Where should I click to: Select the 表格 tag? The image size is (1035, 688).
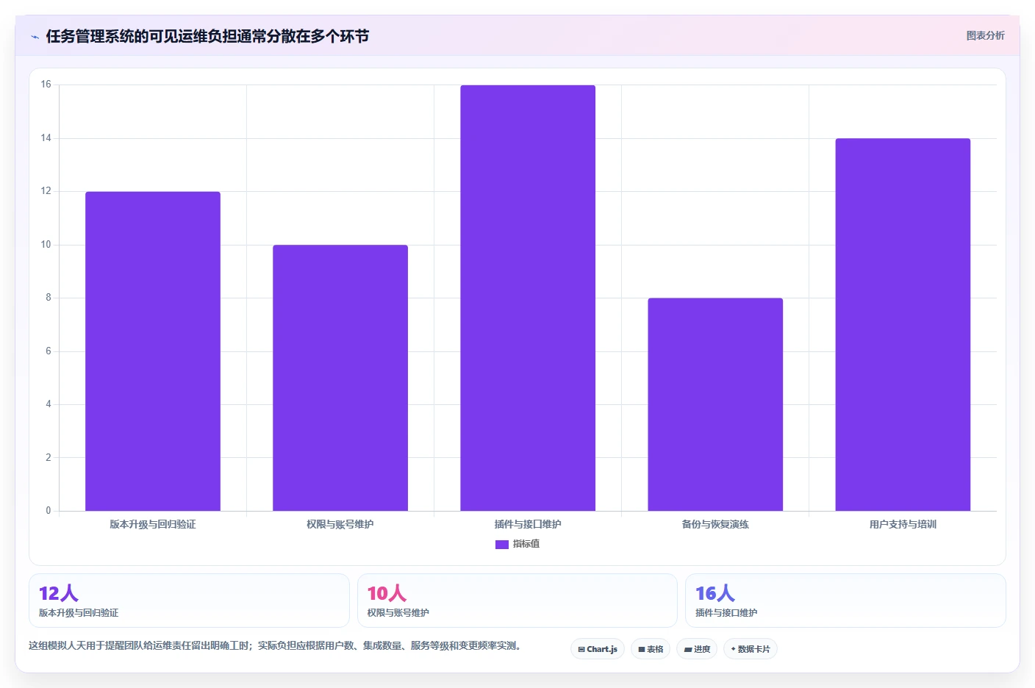(651, 649)
